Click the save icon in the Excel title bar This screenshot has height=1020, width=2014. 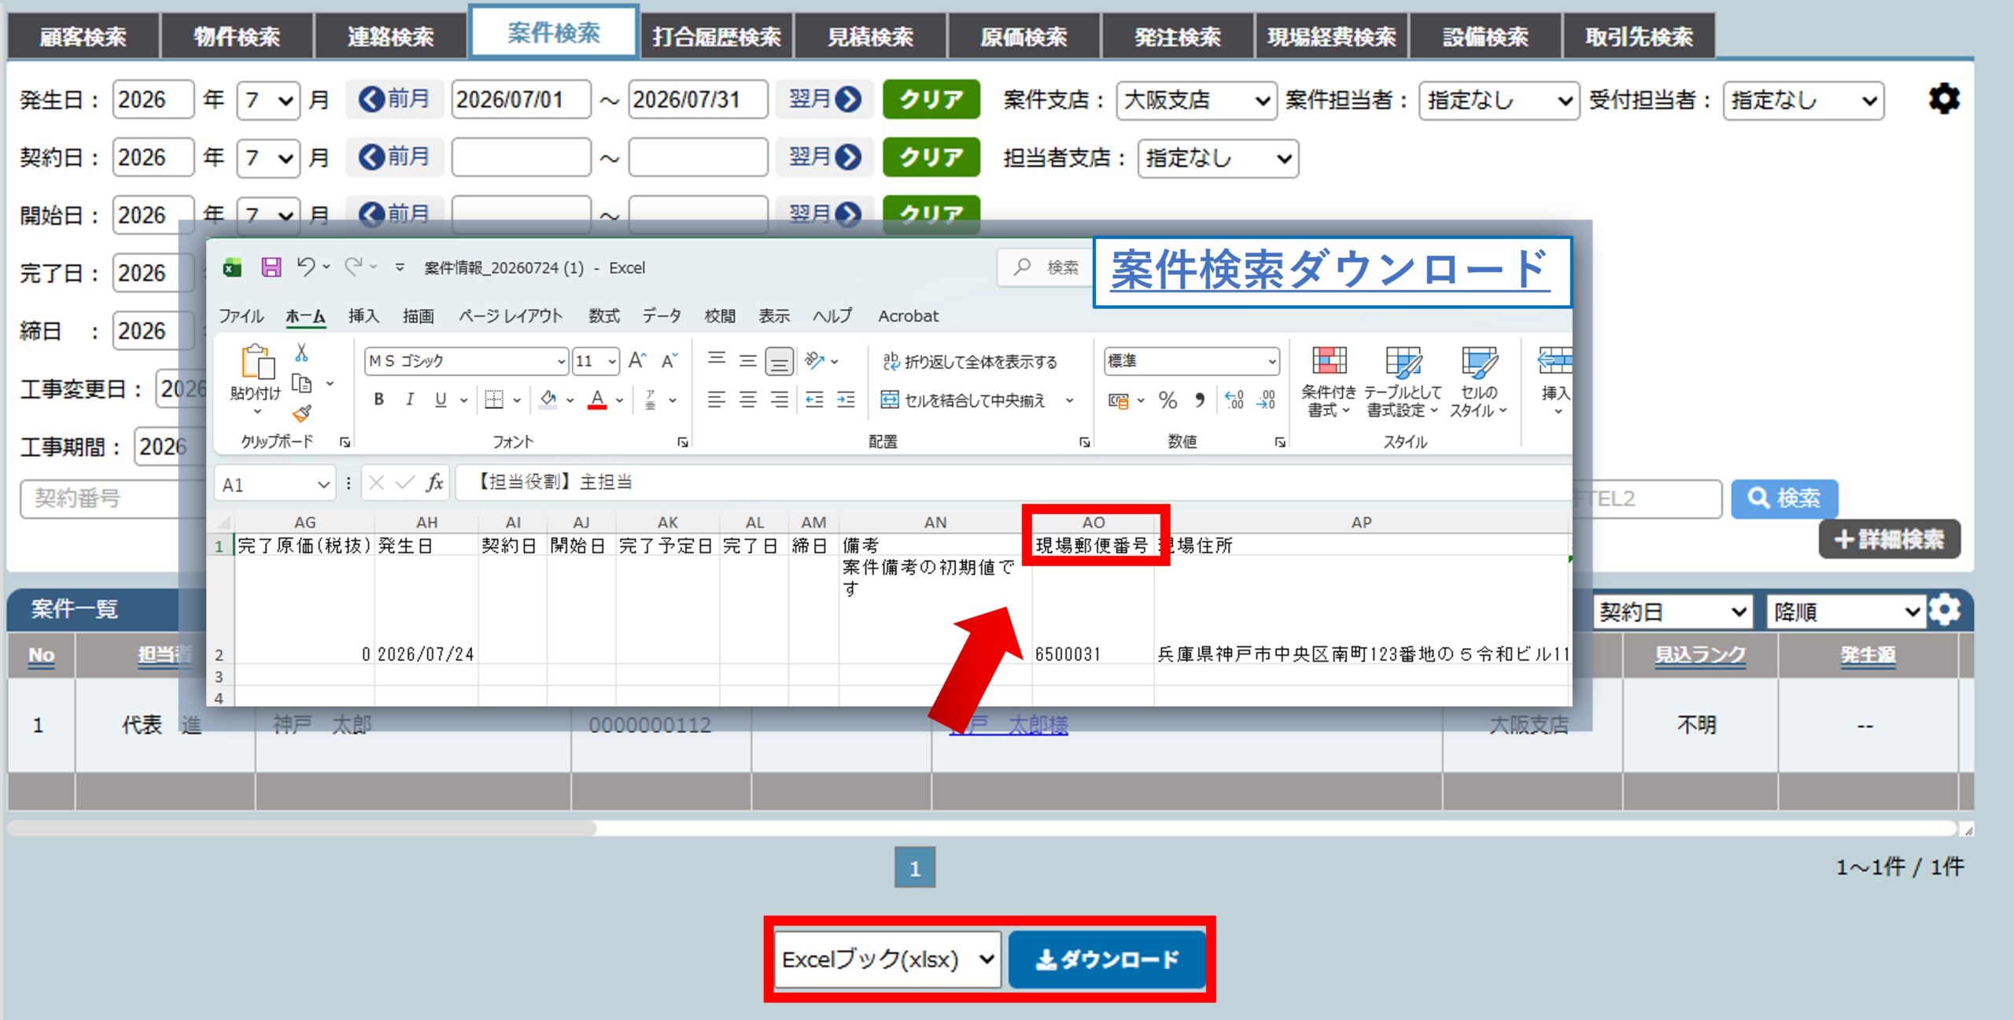point(271,267)
